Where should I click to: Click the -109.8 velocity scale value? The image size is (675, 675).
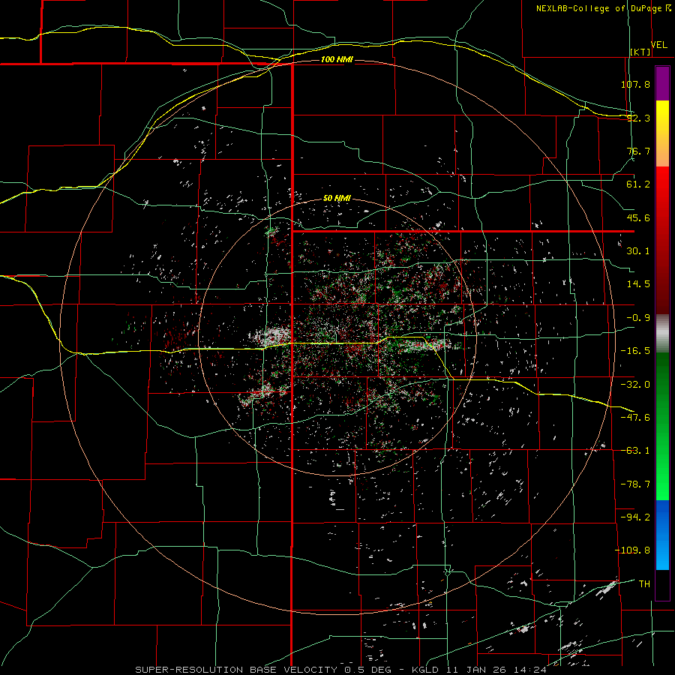coord(632,550)
